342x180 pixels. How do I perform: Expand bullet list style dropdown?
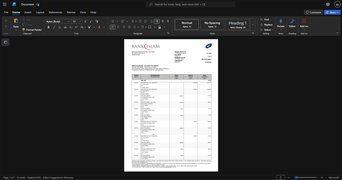(x=117, y=21)
